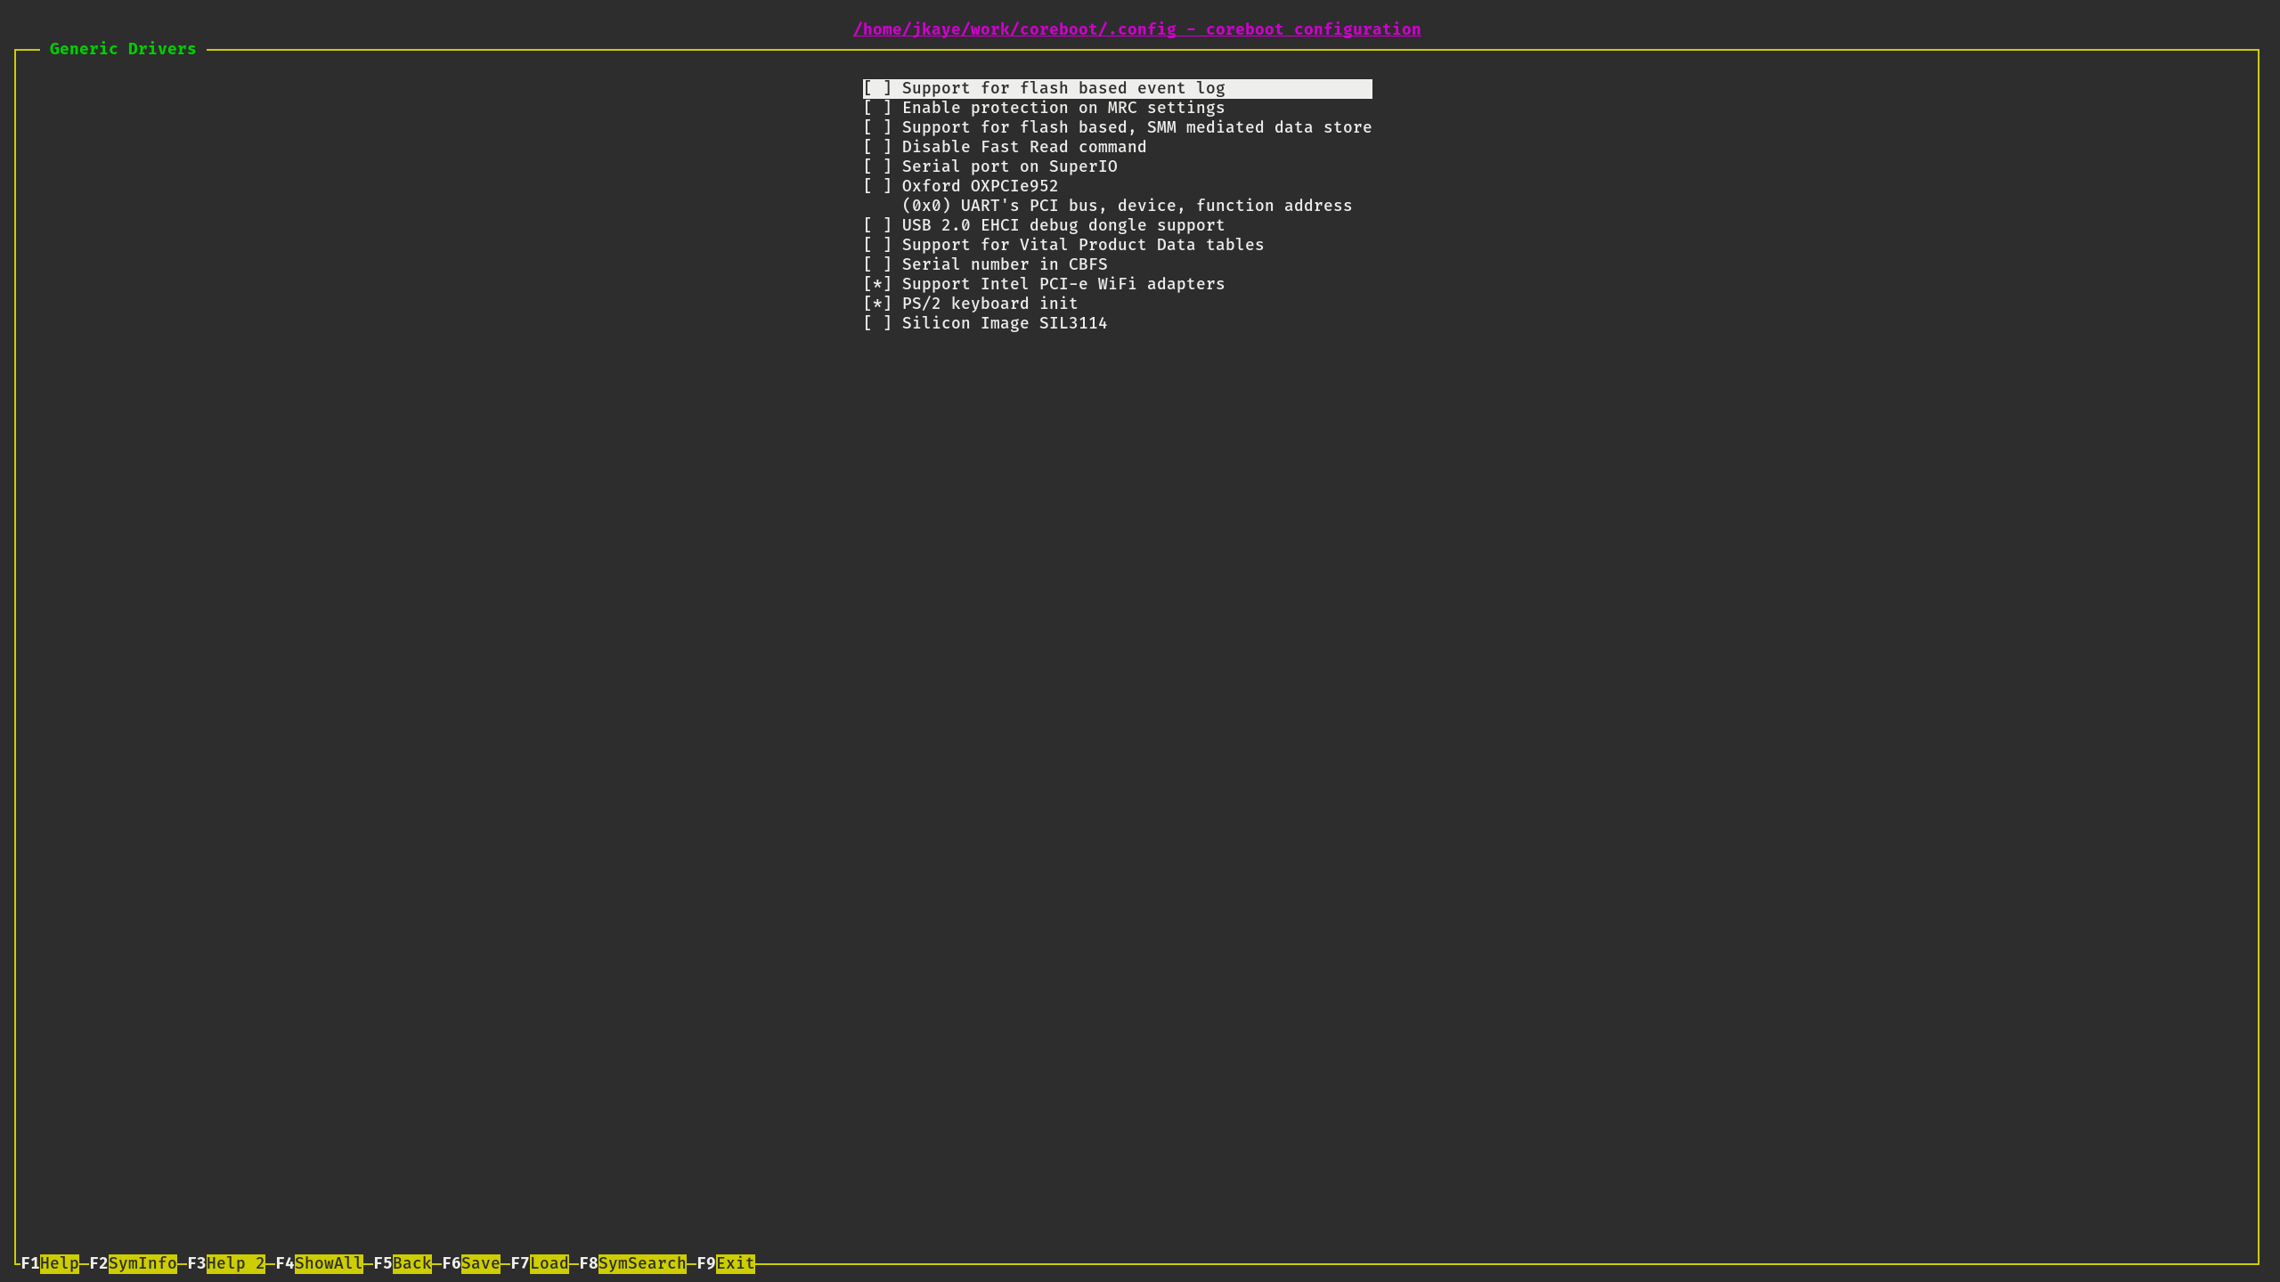Save the coreboot configuration
The height and width of the screenshot is (1282, 2280).
point(481,1263)
